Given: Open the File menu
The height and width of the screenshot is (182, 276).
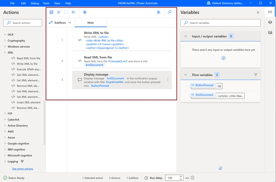Looking at the screenshot, I should point(12,3).
